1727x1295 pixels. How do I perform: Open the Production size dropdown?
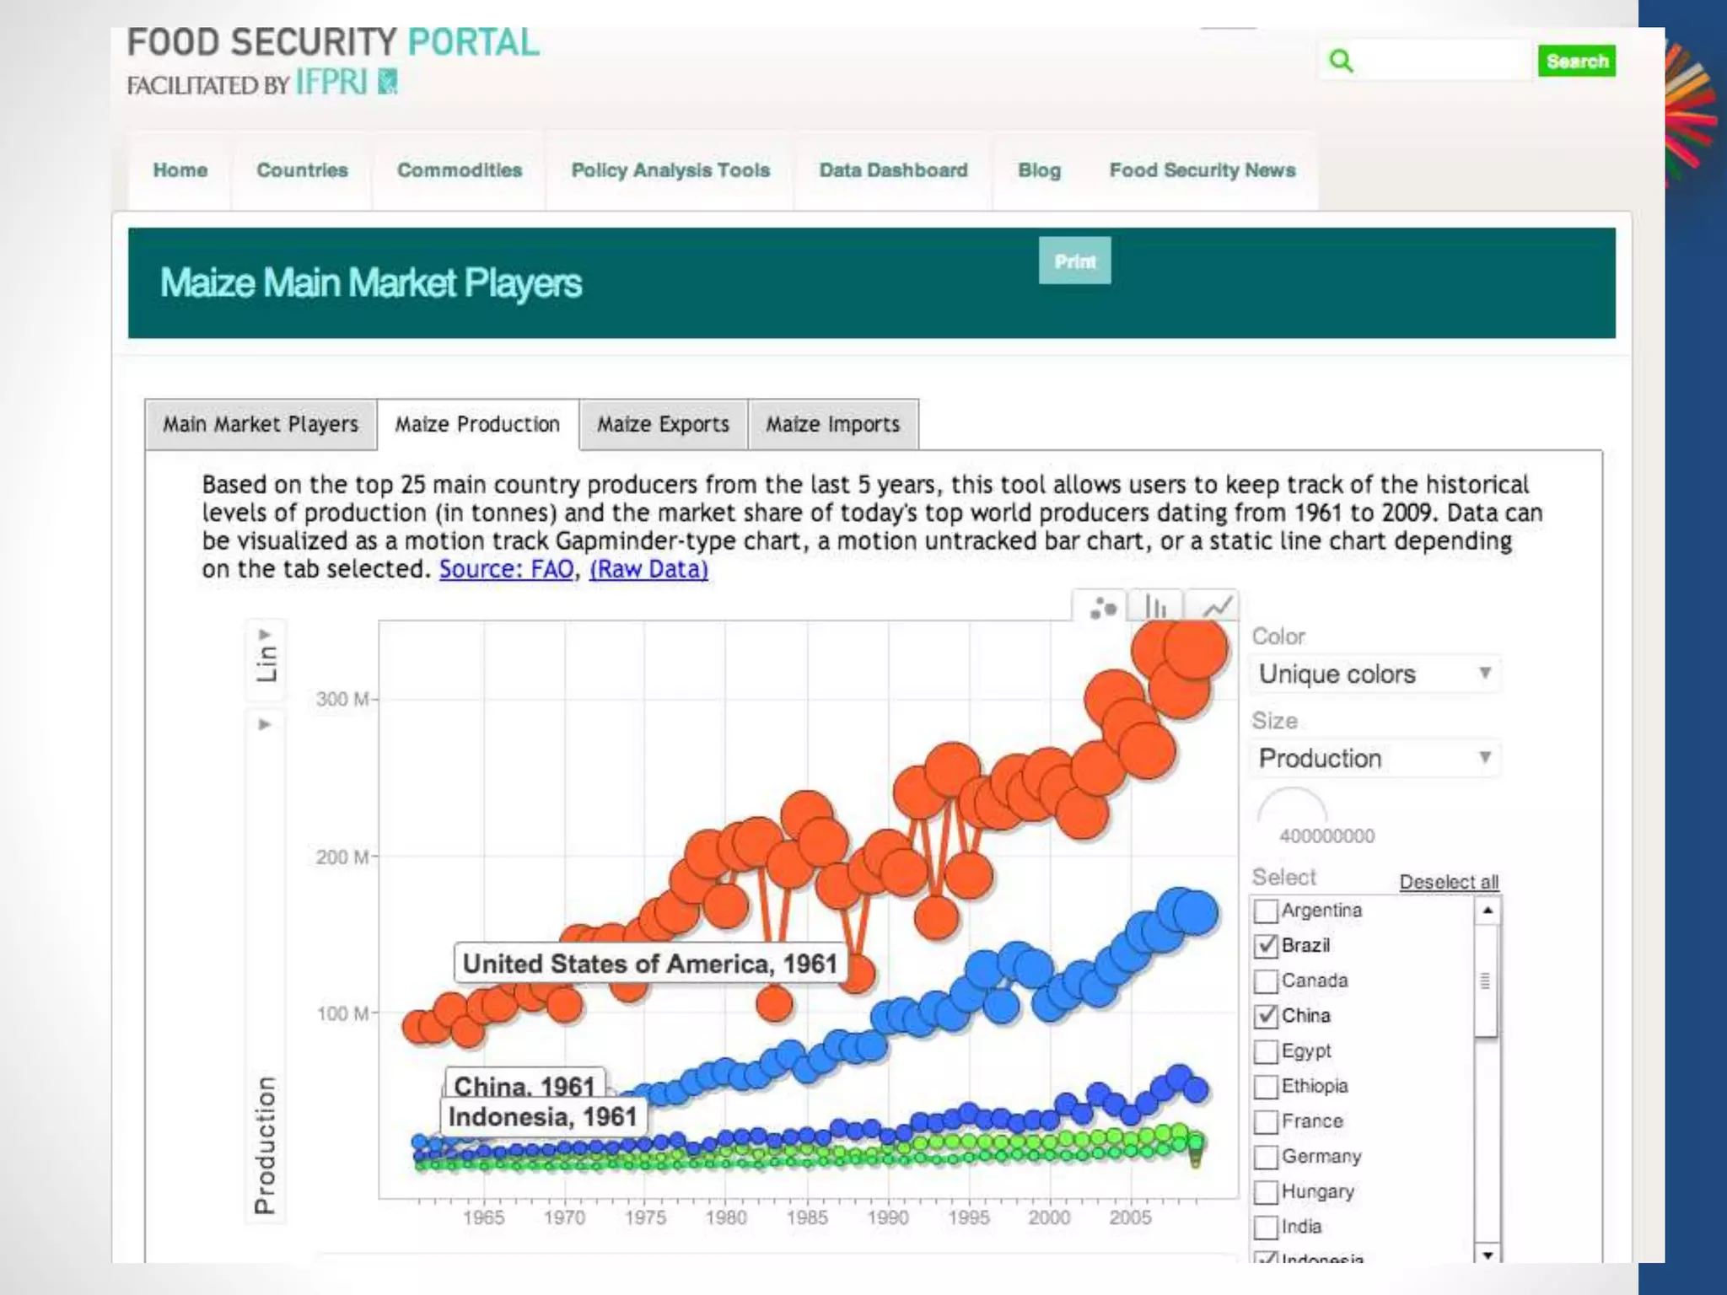coord(1375,758)
